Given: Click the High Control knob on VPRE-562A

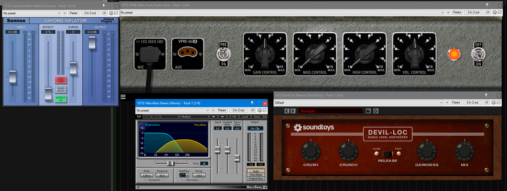Looking at the screenshot, I should click(x=365, y=54).
